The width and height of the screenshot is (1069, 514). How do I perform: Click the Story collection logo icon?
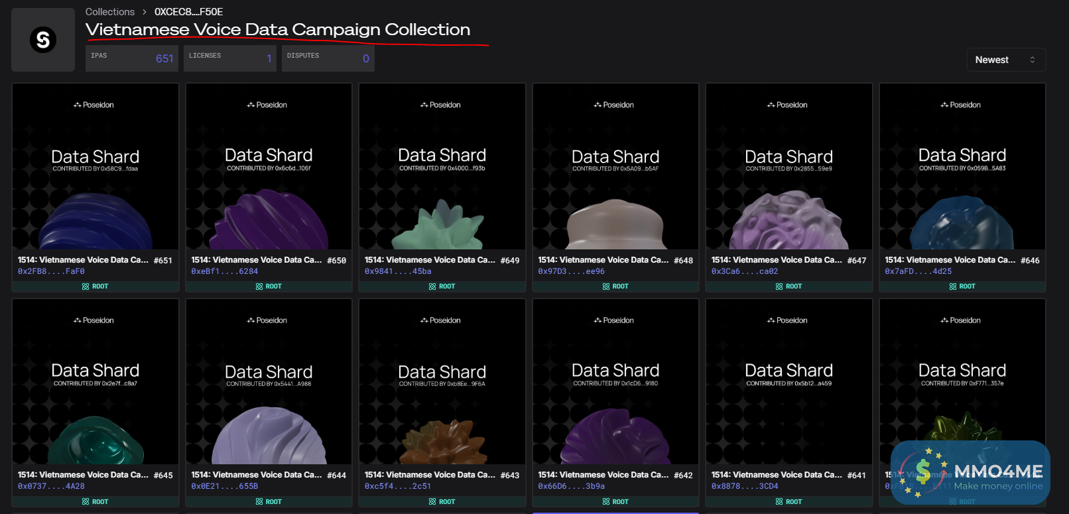tap(43, 40)
